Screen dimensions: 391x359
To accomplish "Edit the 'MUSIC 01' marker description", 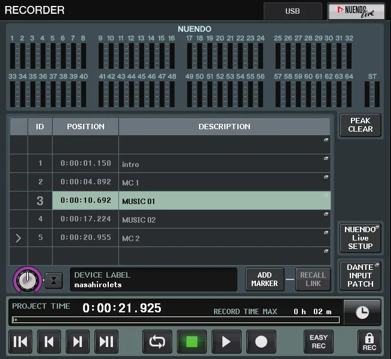I will click(x=224, y=200).
